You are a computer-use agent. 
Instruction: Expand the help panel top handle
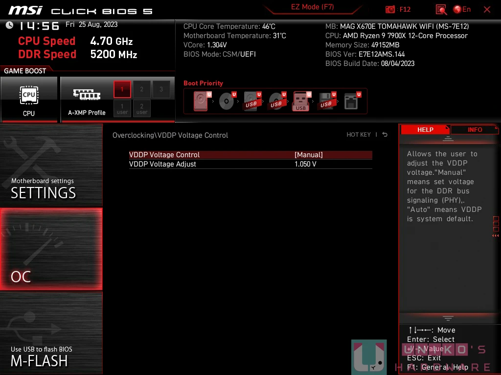click(448, 139)
